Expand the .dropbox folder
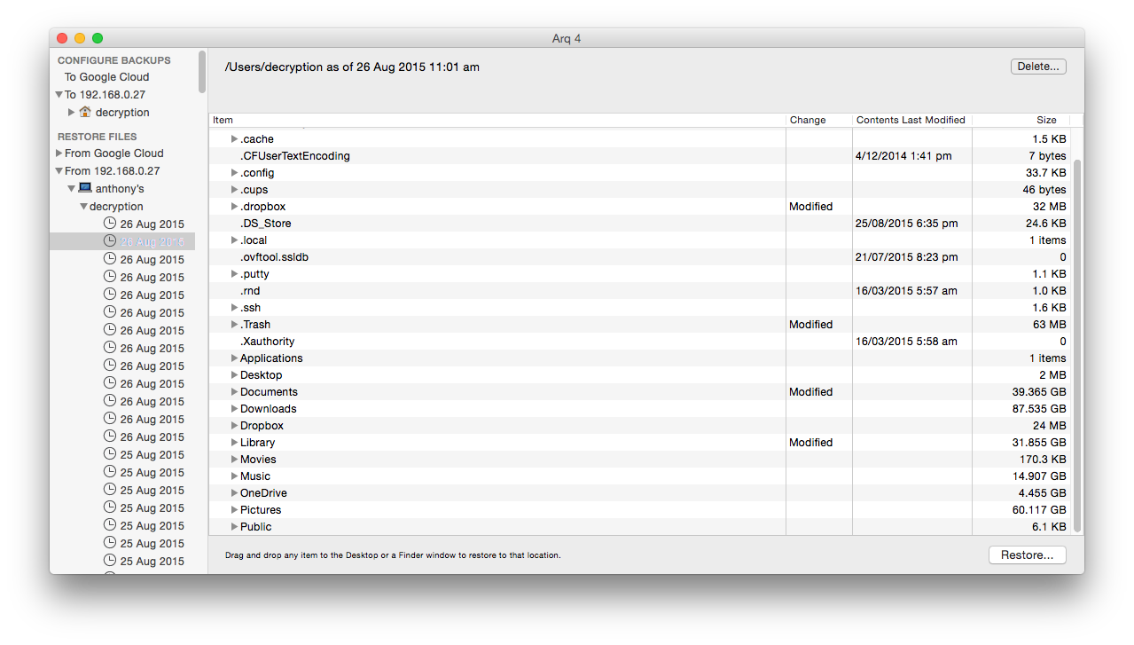 pos(235,207)
